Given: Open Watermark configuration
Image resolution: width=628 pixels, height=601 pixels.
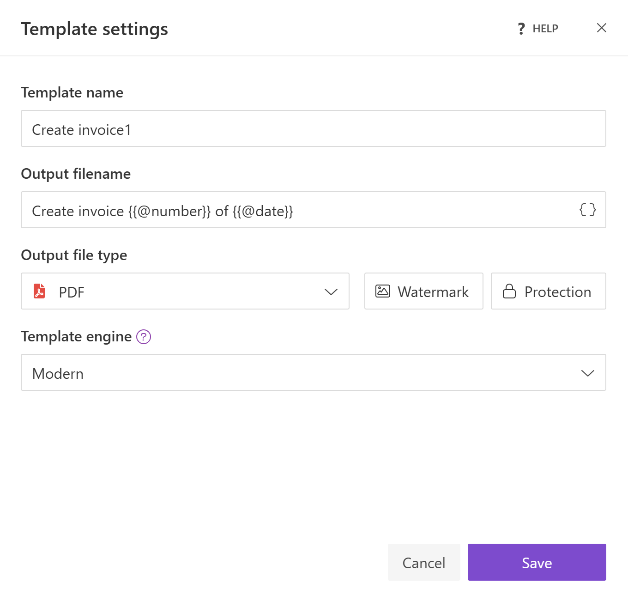Looking at the screenshot, I should (x=423, y=291).
